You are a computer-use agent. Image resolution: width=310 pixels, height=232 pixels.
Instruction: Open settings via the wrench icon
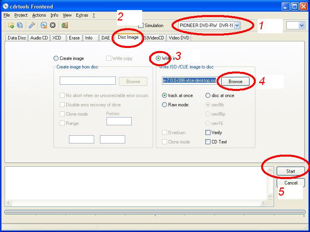point(32,26)
